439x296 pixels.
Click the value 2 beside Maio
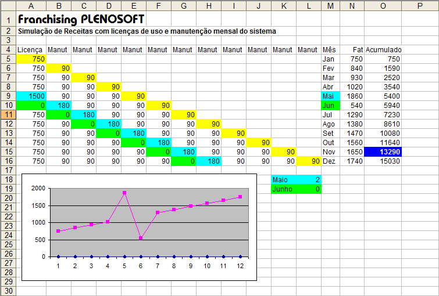[x=309, y=180]
